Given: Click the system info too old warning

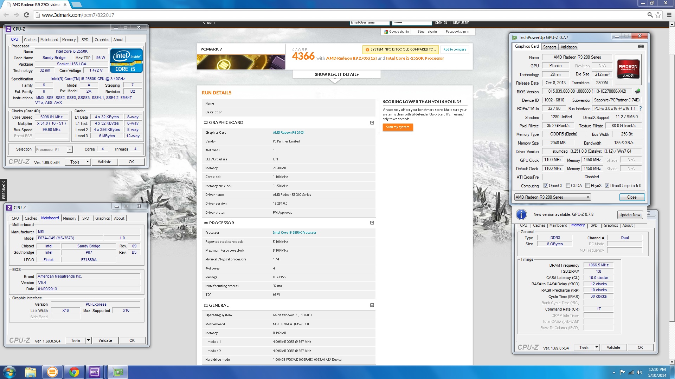Looking at the screenshot, I should point(400,49).
